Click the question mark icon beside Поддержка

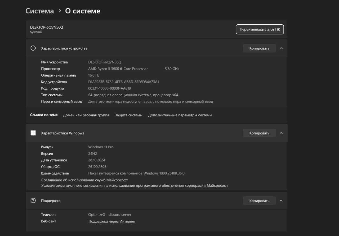point(33,201)
